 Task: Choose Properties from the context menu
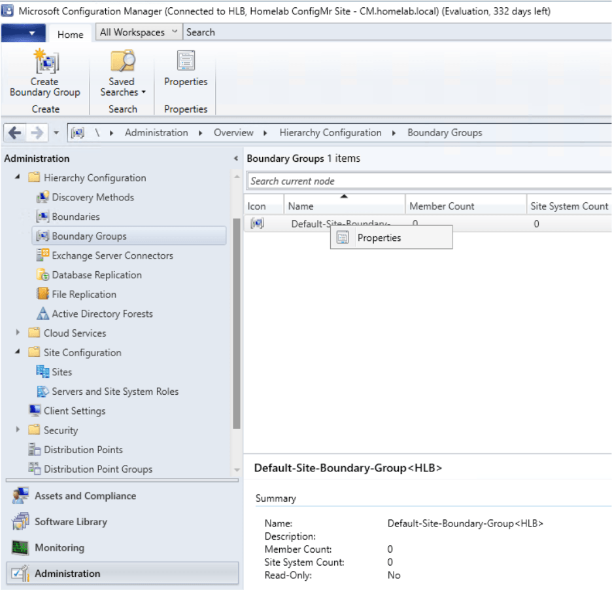coord(379,237)
